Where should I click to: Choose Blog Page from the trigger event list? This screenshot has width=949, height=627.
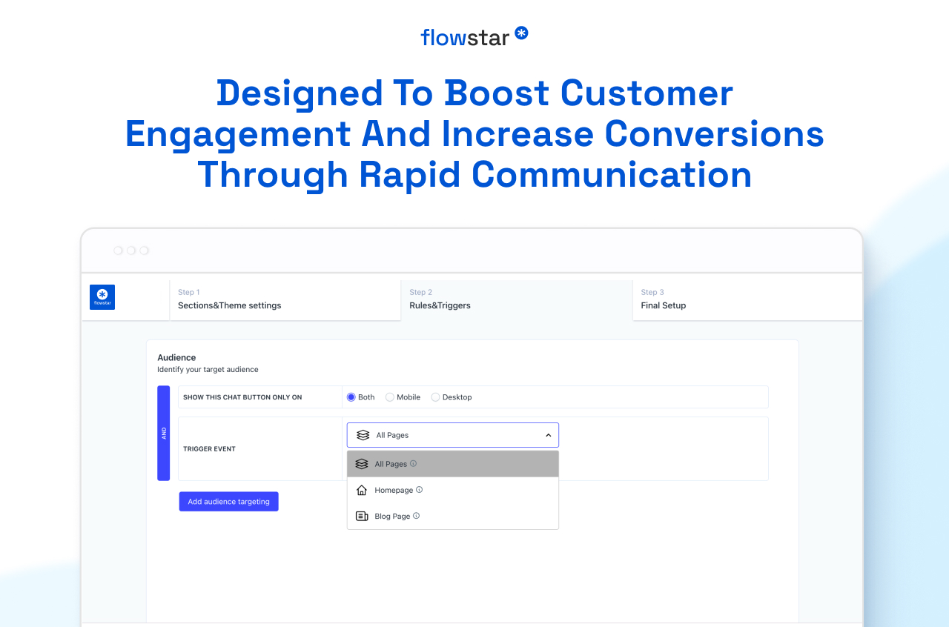click(392, 517)
